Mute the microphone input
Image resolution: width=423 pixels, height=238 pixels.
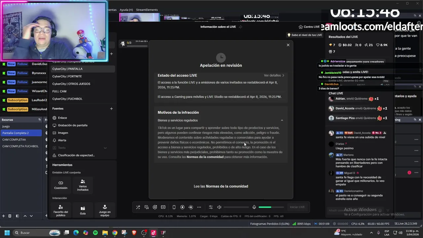(x=254, y=207)
